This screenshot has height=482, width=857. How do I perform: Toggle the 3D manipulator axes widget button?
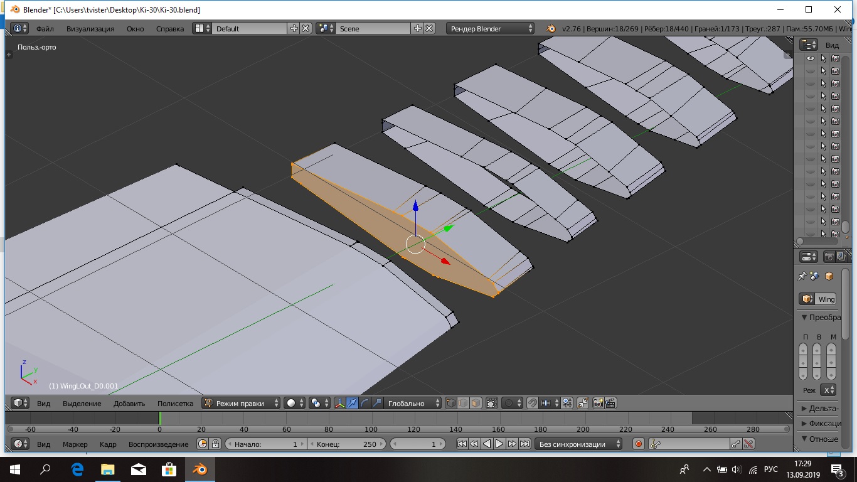tap(339, 404)
